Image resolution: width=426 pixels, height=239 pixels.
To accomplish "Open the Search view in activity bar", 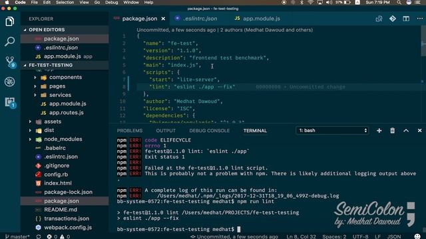I will (x=10, y=41).
